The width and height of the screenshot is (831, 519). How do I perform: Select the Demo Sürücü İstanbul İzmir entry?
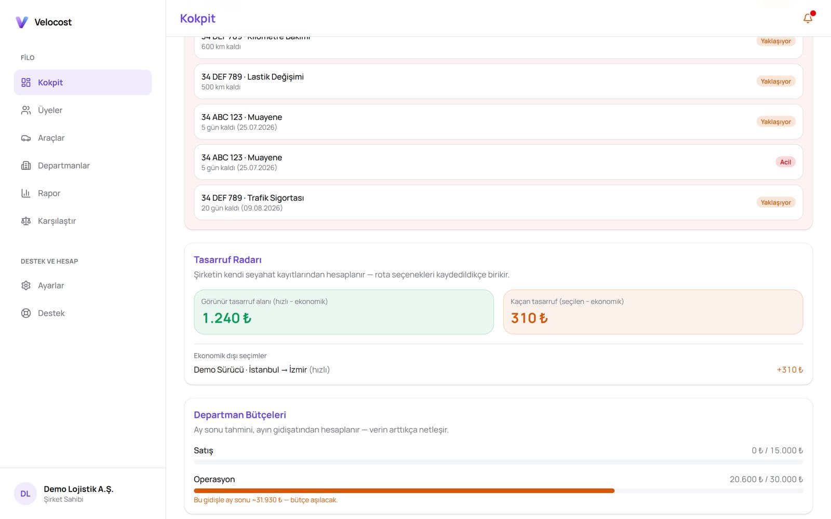[x=498, y=370]
